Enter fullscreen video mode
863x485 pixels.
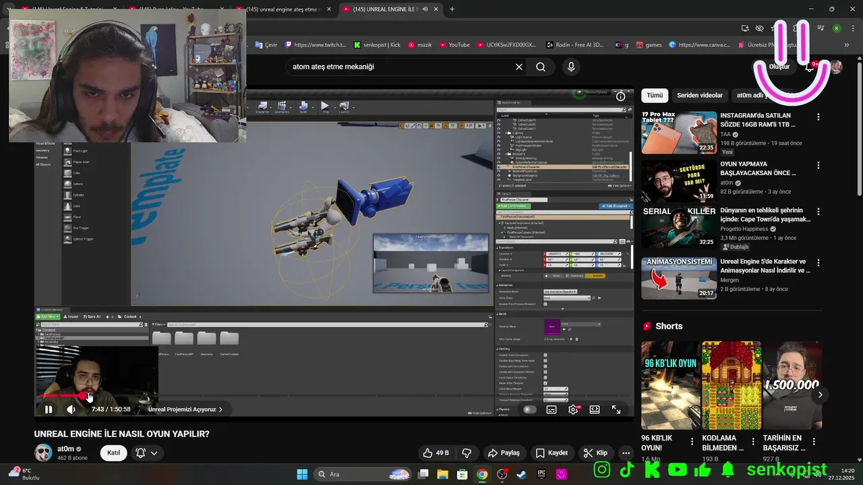[616, 410]
